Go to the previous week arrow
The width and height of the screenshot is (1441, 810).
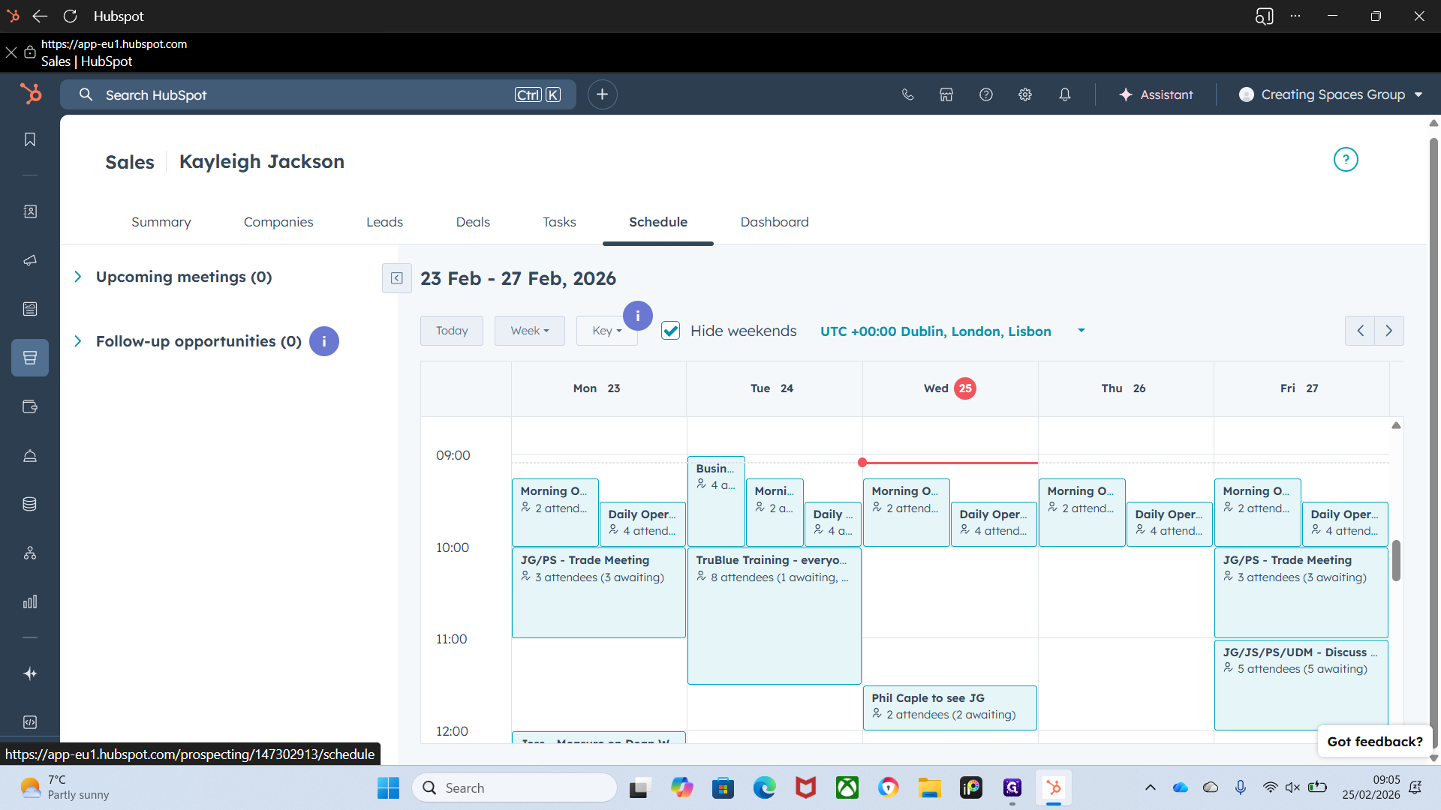pyautogui.click(x=1360, y=331)
